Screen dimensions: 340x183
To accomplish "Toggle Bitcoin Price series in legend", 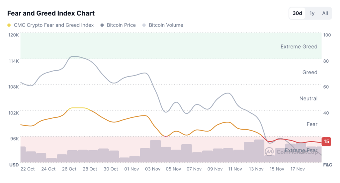I will (121, 25).
